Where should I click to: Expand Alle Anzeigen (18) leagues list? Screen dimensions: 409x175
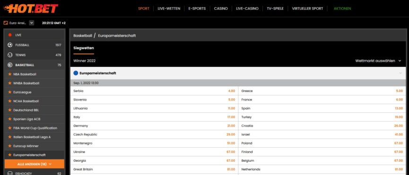coord(35,164)
